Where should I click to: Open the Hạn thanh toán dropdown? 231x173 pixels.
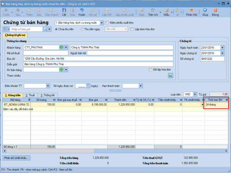[x=141, y=86]
